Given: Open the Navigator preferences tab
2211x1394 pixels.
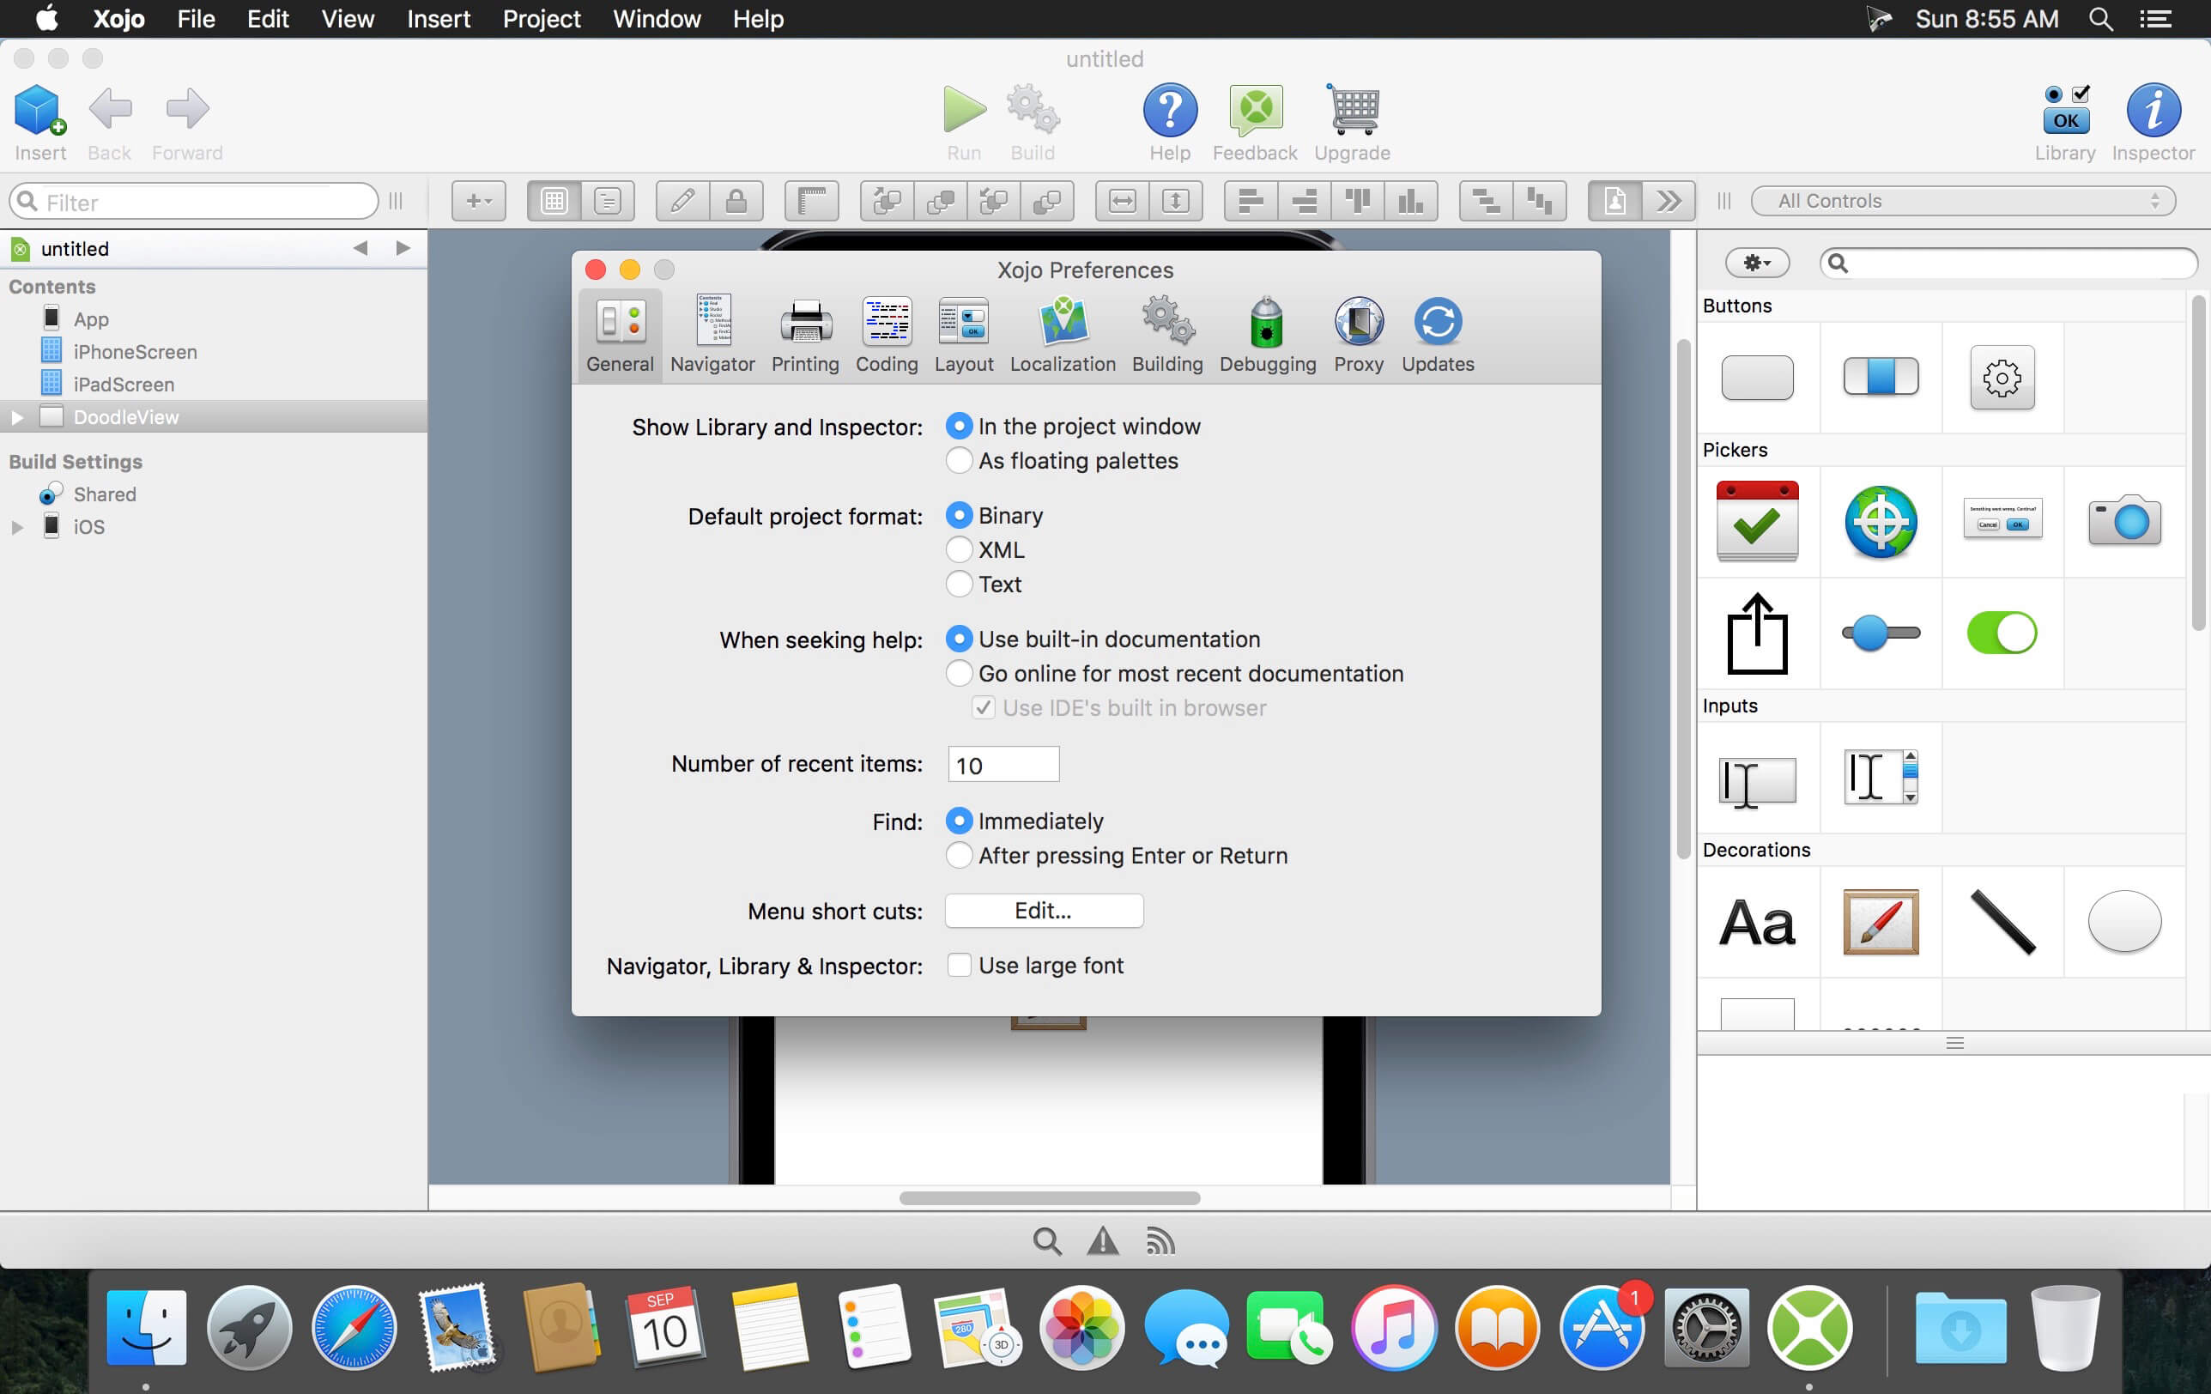Looking at the screenshot, I should coord(712,334).
